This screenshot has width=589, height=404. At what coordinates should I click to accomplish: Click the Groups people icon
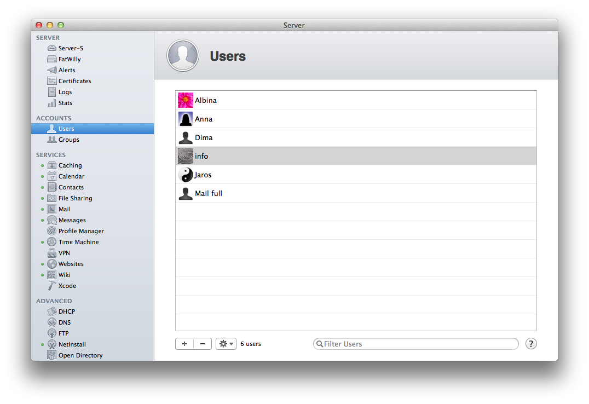(x=52, y=140)
